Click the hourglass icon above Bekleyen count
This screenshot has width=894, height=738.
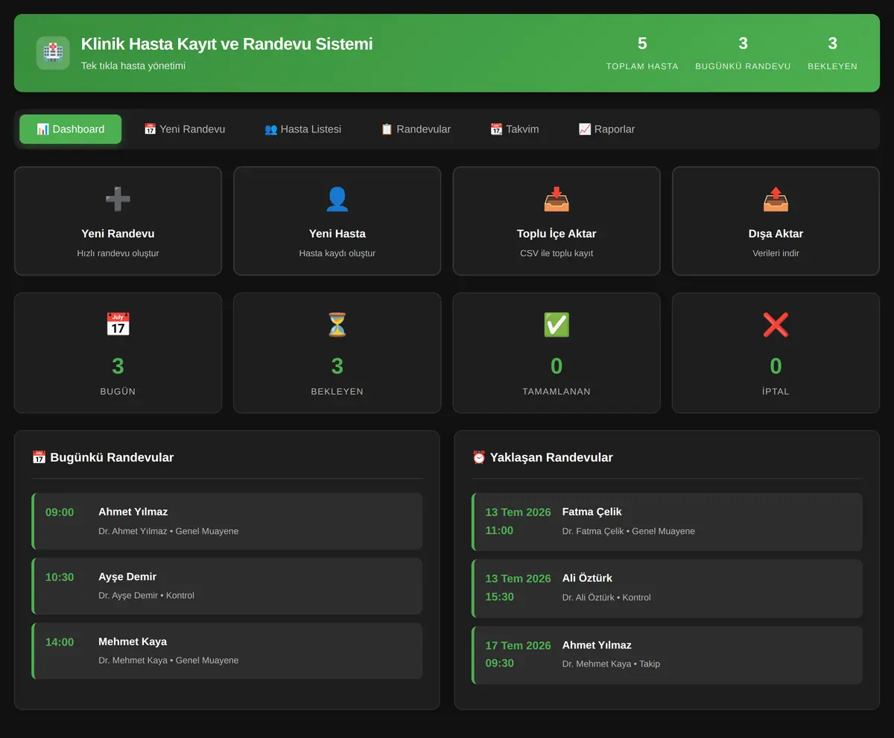point(337,325)
